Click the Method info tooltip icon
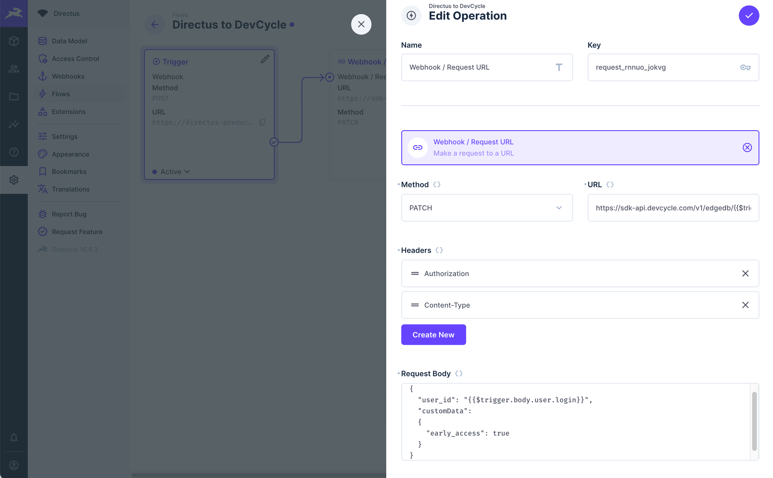Viewport: 773px width, 478px height. point(436,184)
